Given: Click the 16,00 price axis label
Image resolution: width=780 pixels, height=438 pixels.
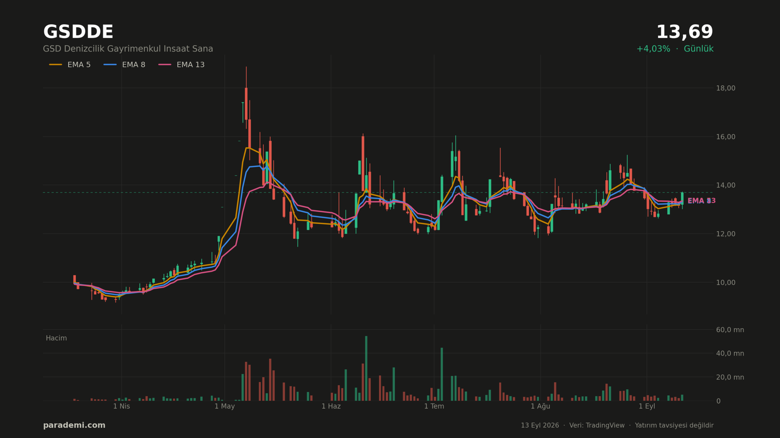Looking at the screenshot, I should point(725,137).
